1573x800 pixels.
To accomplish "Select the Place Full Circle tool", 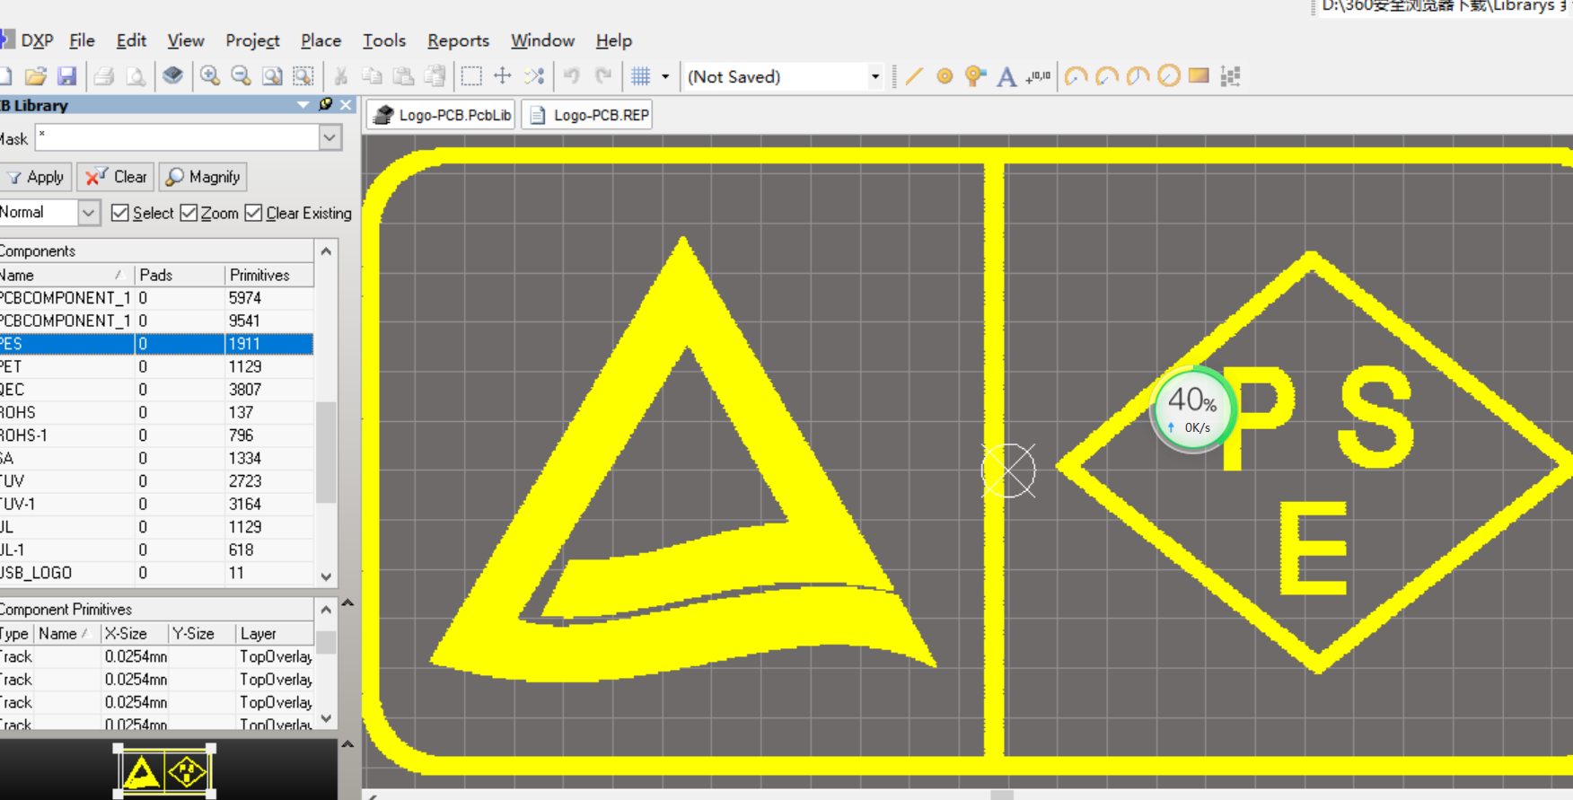I will click(x=1168, y=76).
